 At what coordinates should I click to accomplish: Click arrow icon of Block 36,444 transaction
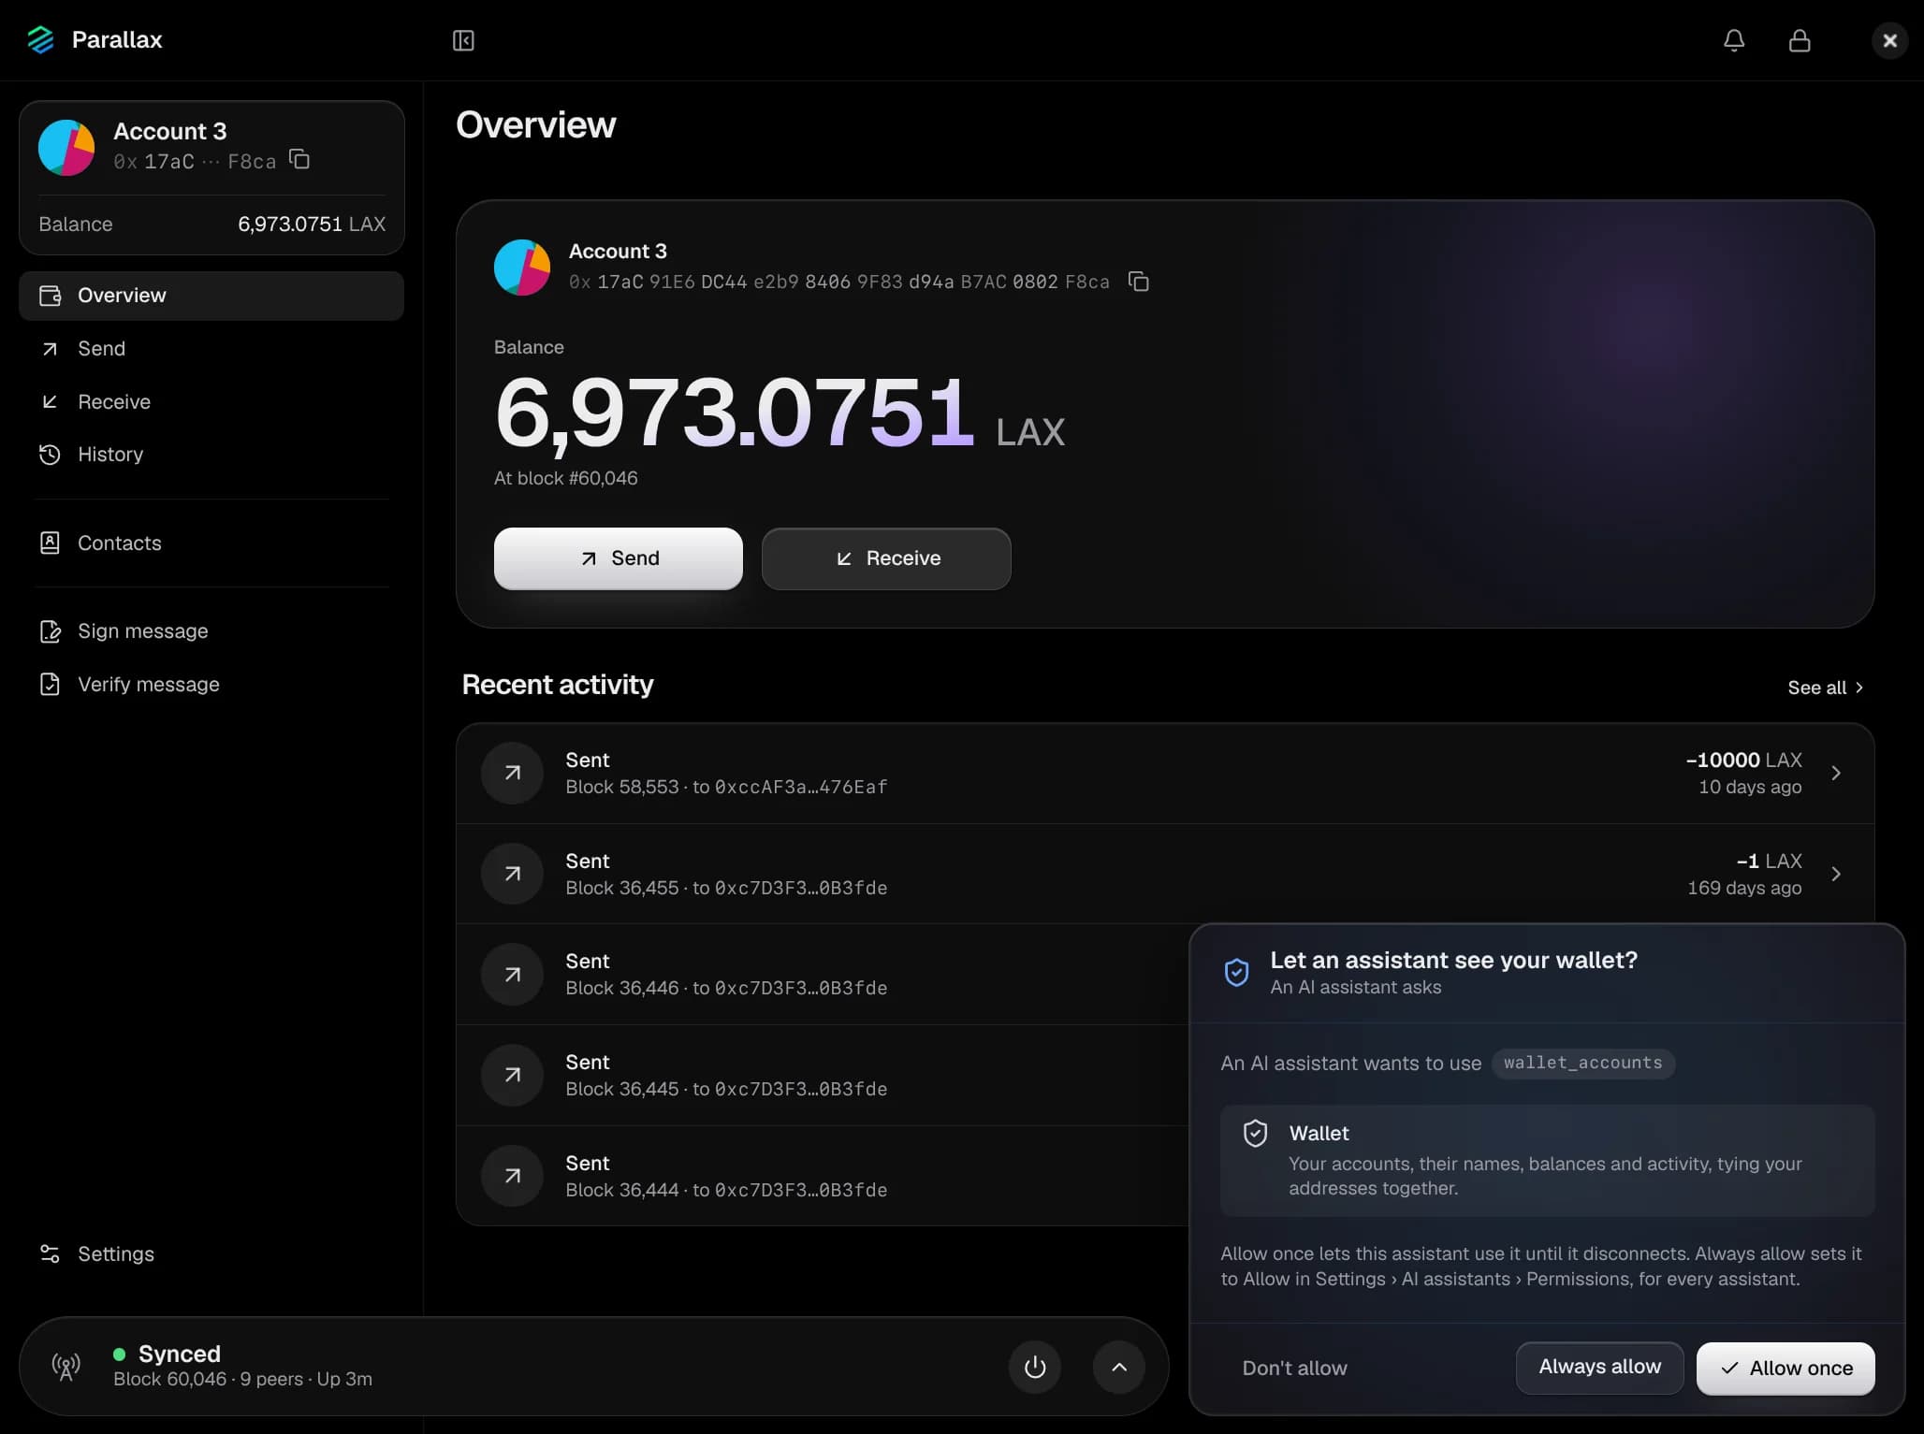point(513,1177)
